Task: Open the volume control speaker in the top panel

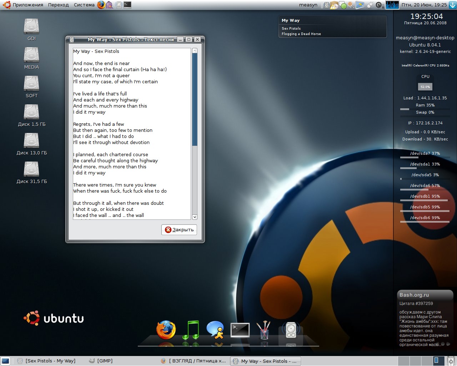Action: (x=380, y=5)
